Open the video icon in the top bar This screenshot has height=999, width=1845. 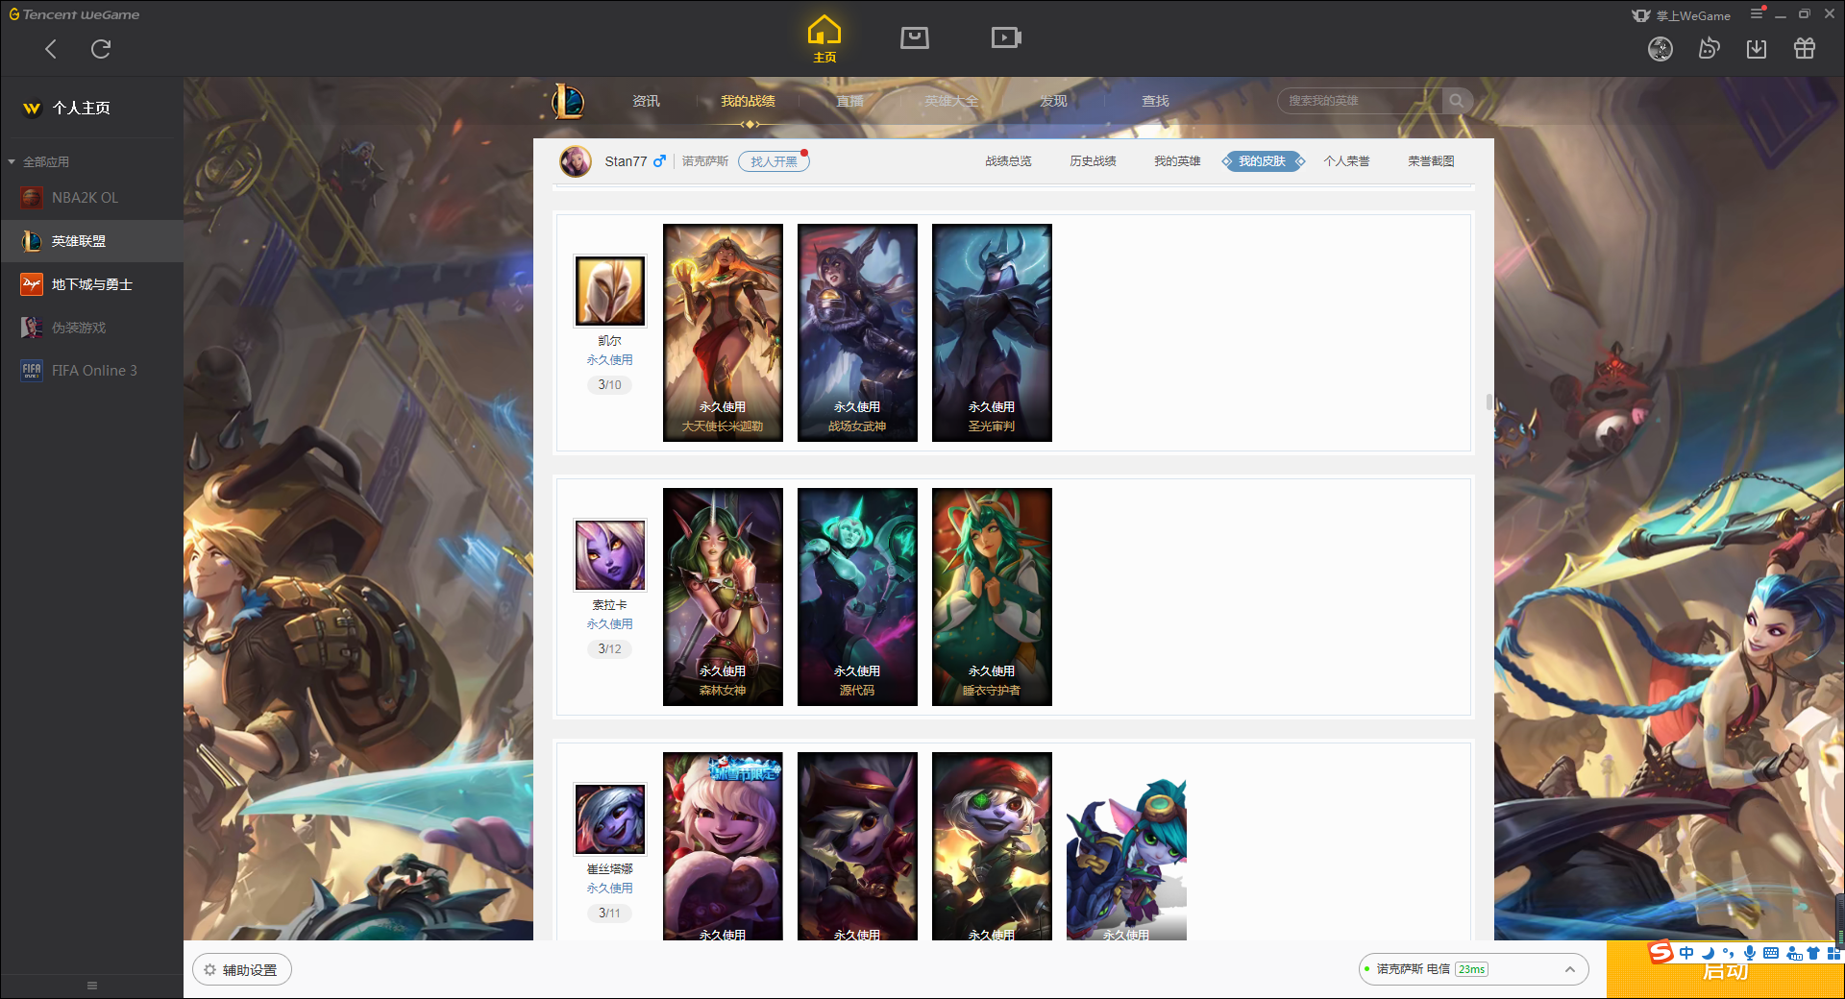pyautogui.click(x=1006, y=37)
